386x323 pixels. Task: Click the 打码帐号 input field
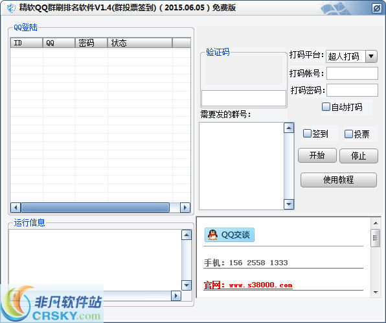tap(352, 73)
